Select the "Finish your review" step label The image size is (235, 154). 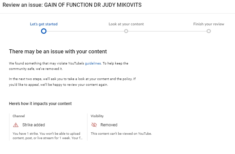pyautogui.click(x=209, y=24)
